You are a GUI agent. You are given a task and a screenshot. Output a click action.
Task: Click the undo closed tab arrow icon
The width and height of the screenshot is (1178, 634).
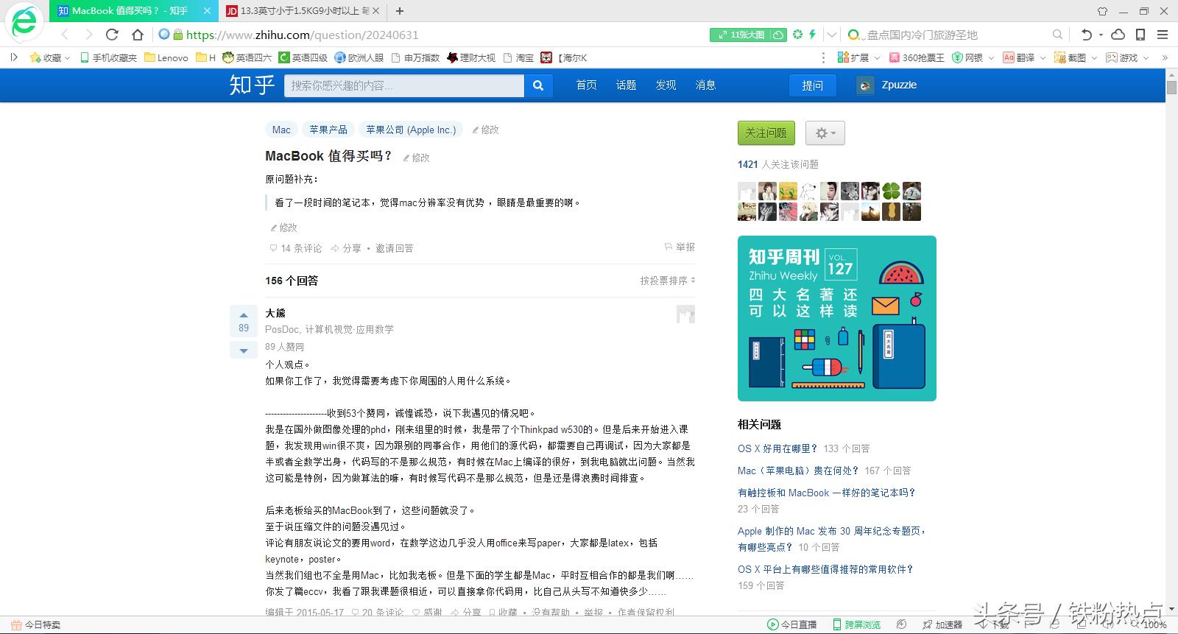click(x=1087, y=35)
